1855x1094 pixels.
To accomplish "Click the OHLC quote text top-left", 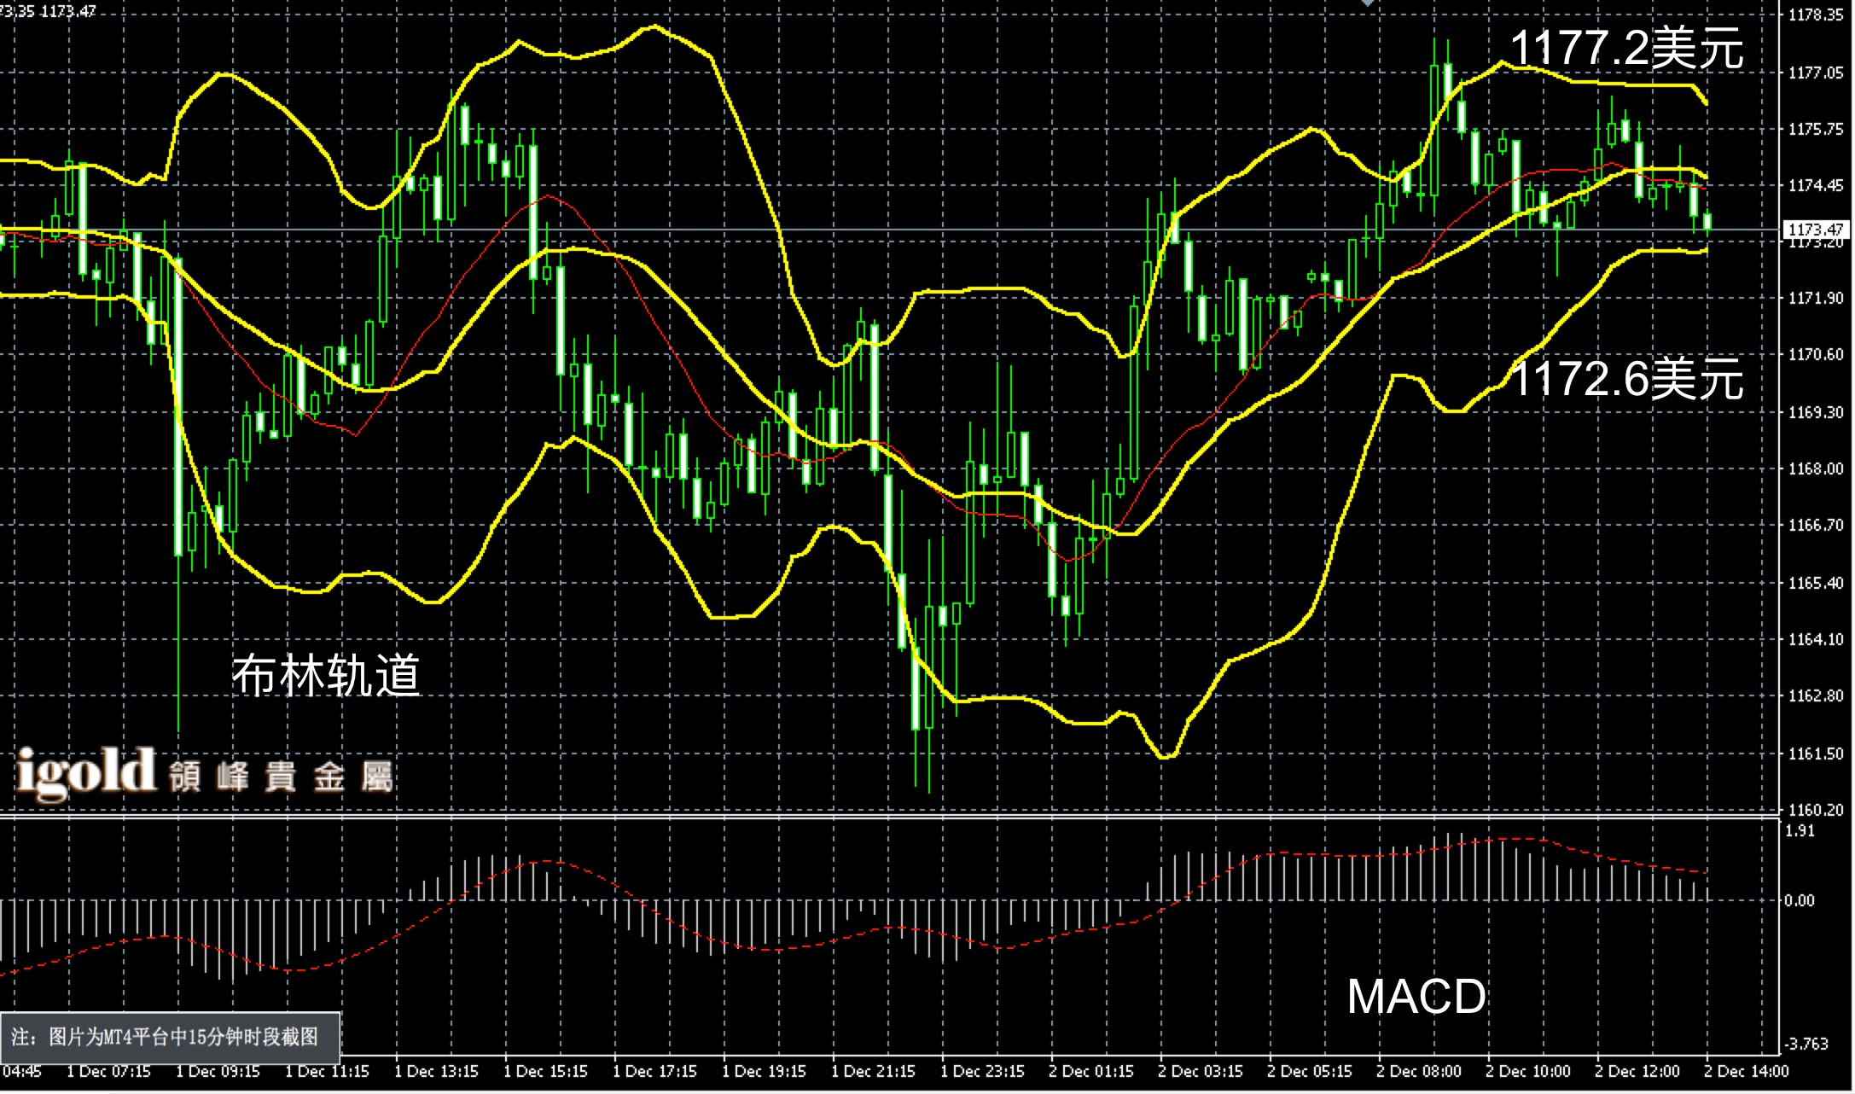I will 49,11.
